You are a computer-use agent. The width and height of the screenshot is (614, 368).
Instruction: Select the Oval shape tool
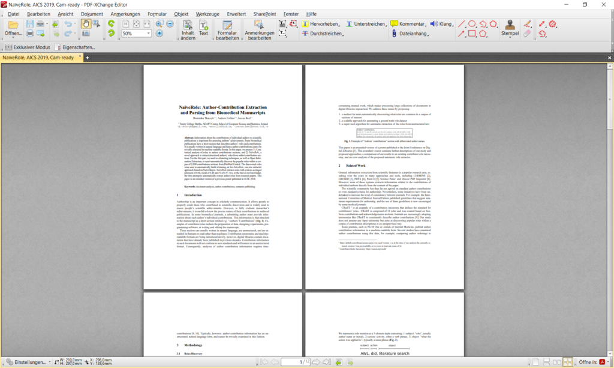tap(472, 24)
